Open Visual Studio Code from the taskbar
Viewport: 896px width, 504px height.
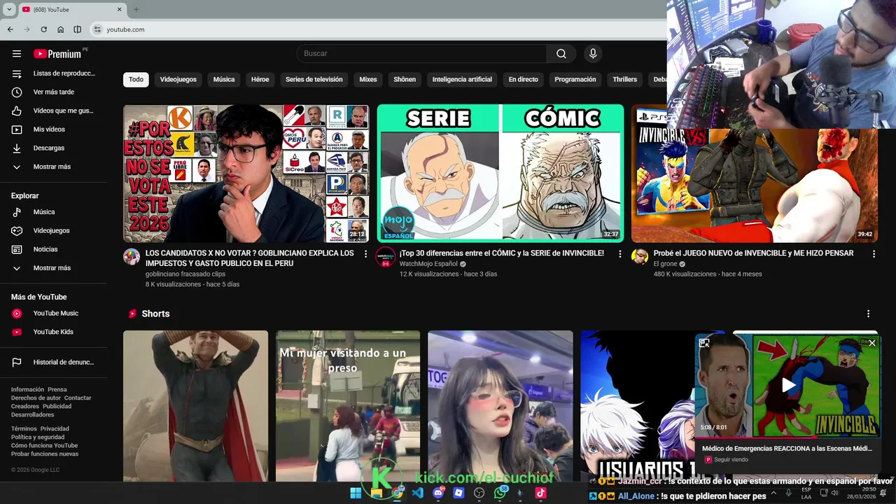coord(418,493)
